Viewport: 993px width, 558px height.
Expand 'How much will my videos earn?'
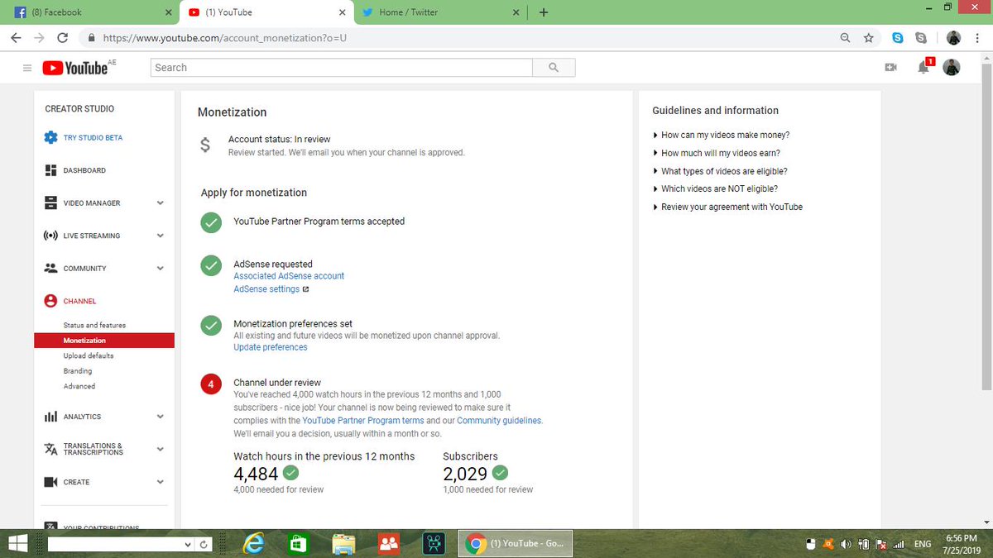[x=717, y=153]
